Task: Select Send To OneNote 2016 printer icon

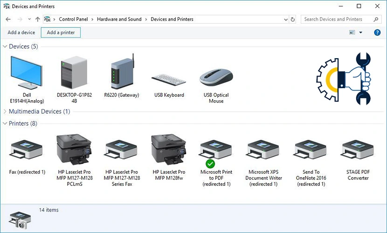Action: pos(310,150)
